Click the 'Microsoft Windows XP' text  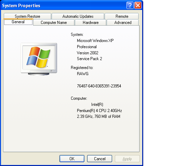[95, 41]
